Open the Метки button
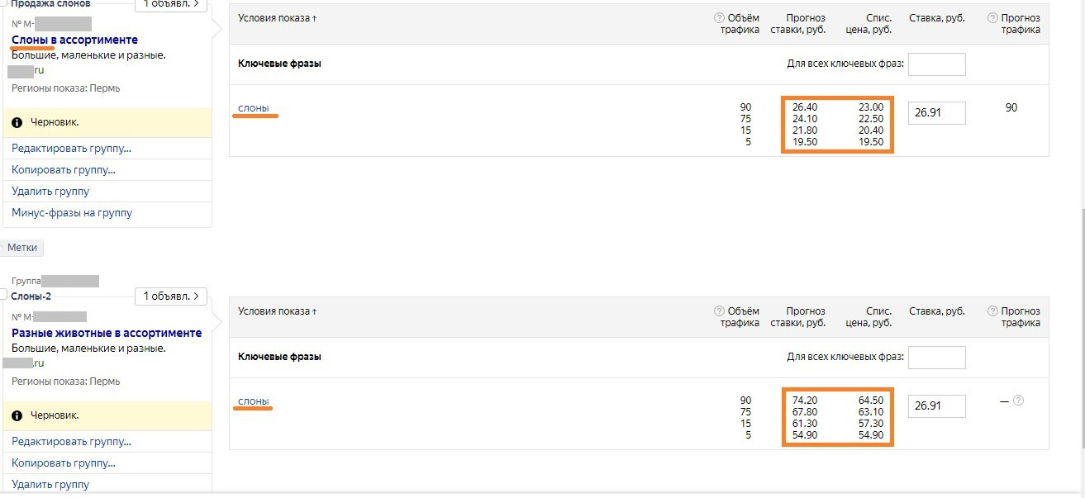Image resolution: width=1085 pixels, height=498 pixels. pyautogui.click(x=22, y=248)
